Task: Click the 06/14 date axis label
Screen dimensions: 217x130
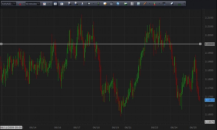Action: pyautogui.click(x=33, y=127)
